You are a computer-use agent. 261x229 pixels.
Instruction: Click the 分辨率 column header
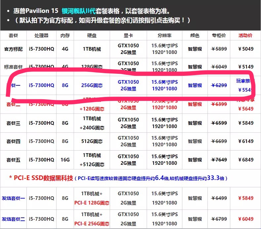(x=165, y=35)
